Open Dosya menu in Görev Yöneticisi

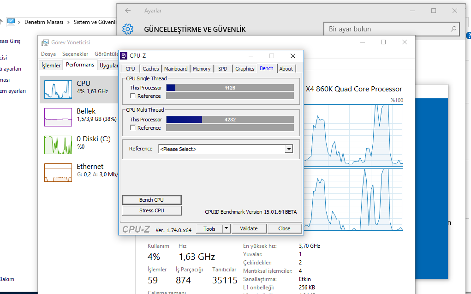[x=48, y=54]
